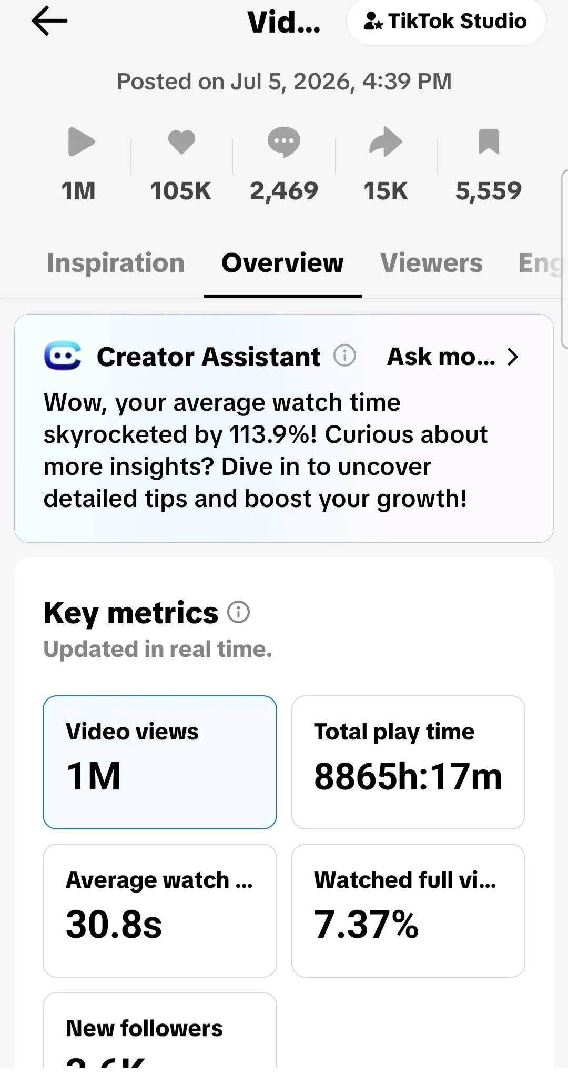Viewport: 568px width, 1075px height.
Task: Tap the bookmark saves icon
Action: 489,141
